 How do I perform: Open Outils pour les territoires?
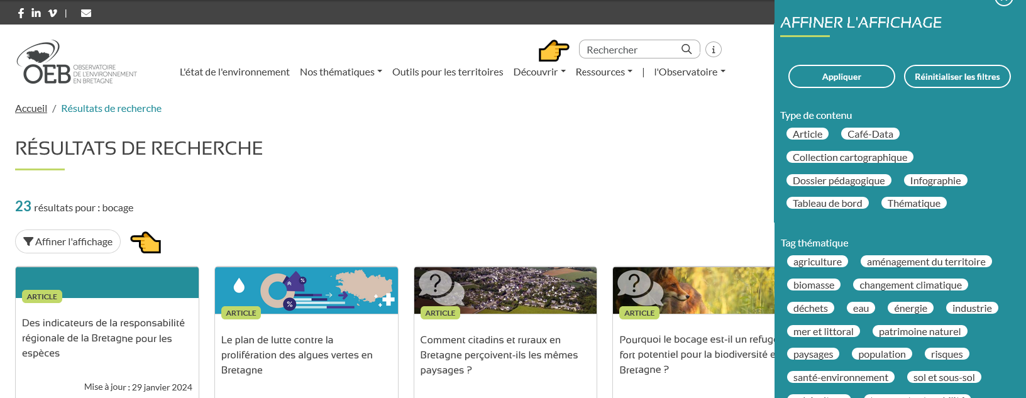coord(448,72)
